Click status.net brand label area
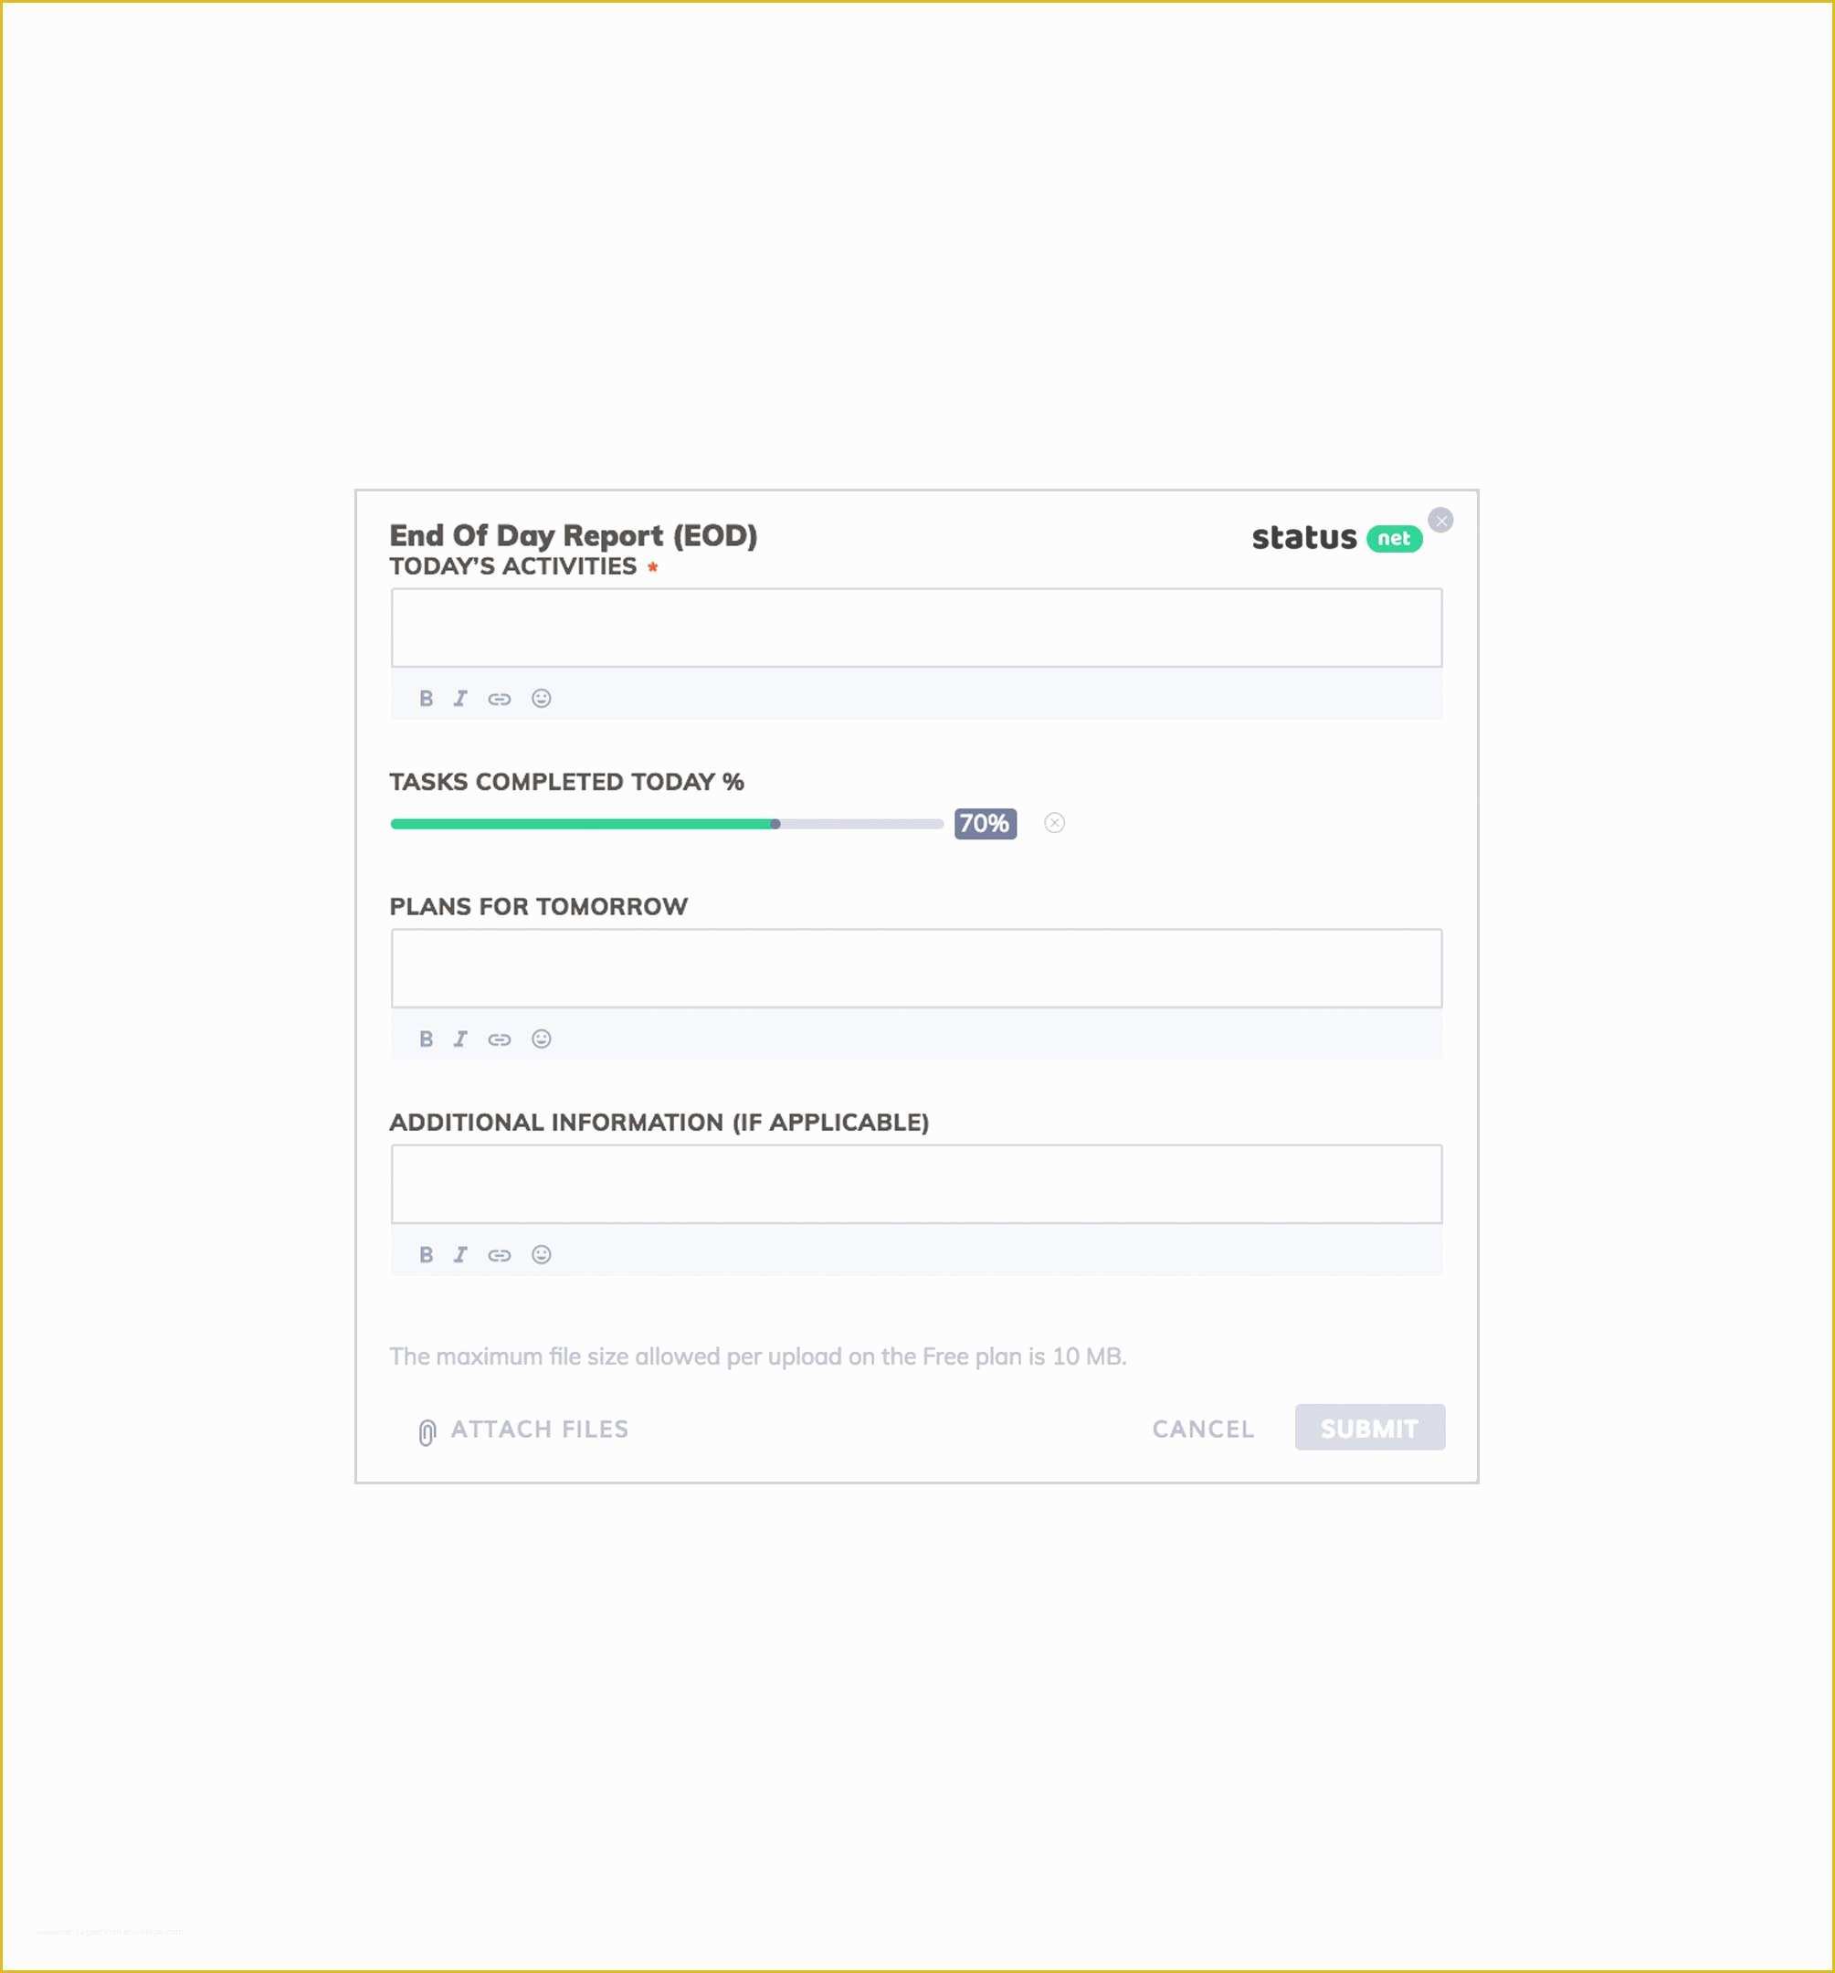 tap(1330, 536)
